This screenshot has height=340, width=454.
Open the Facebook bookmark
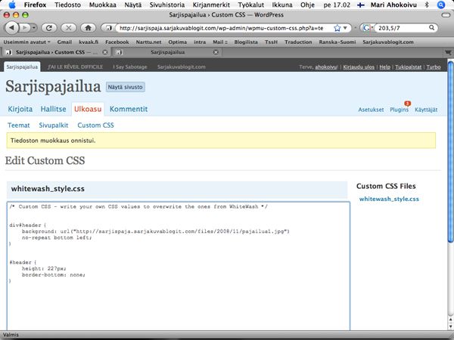point(117,42)
